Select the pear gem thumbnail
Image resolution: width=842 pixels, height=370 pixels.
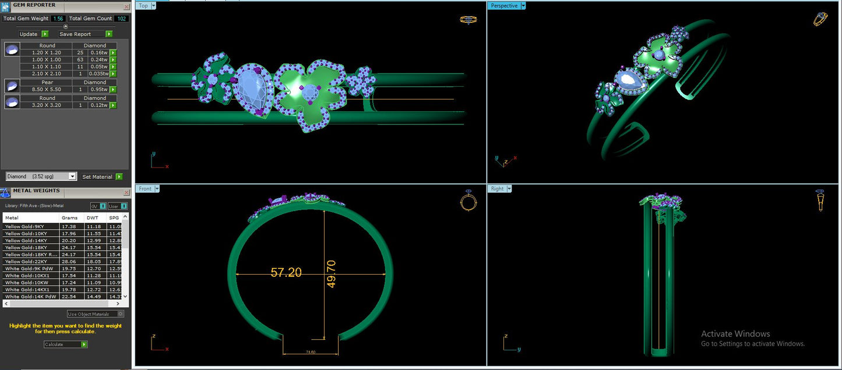11,86
